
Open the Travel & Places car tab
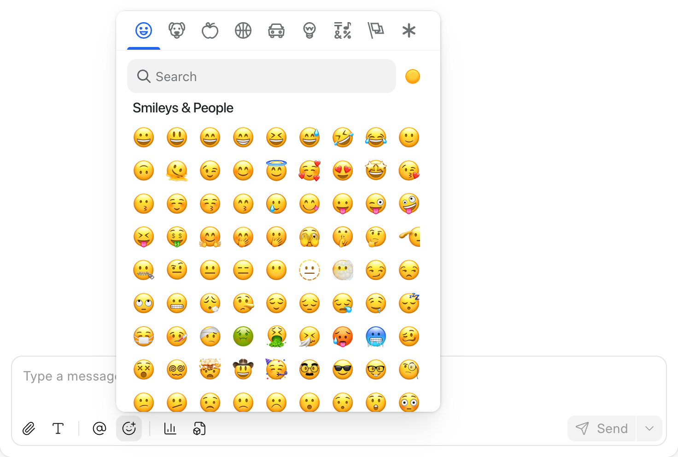coord(276,30)
